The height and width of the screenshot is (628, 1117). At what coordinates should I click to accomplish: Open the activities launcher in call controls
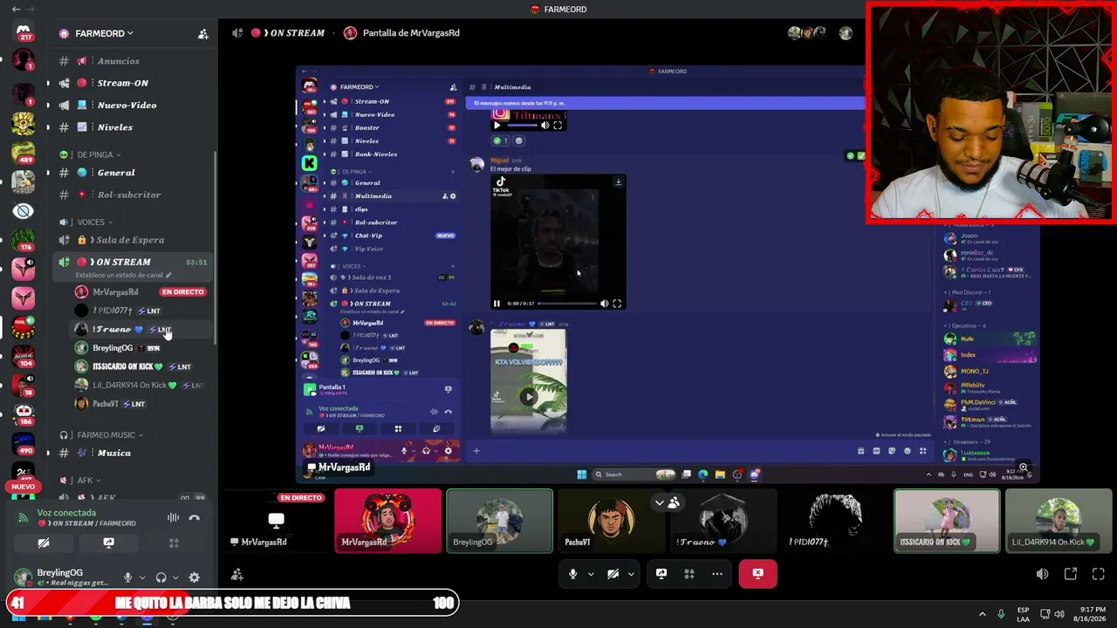point(689,574)
